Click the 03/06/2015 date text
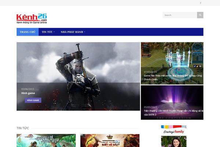 (27, 89)
